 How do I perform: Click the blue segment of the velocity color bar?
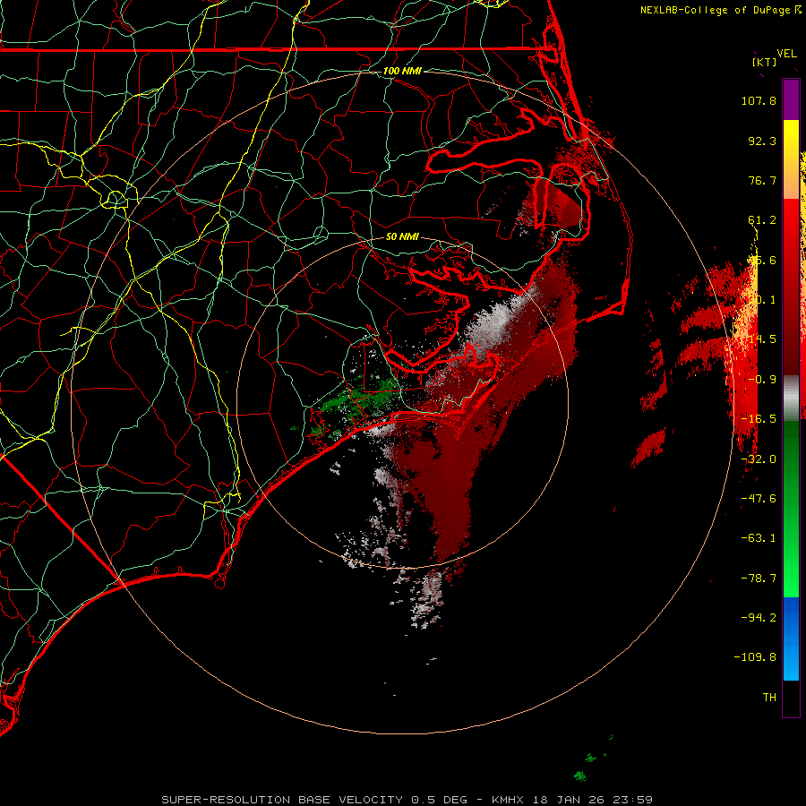[791, 639]
